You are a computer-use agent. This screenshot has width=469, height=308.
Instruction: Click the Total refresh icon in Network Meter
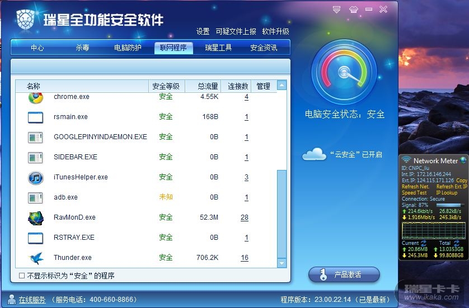(x=457, y=243)
